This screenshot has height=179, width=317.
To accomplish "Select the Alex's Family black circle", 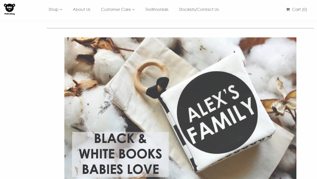I will click(x=217, y=112).
